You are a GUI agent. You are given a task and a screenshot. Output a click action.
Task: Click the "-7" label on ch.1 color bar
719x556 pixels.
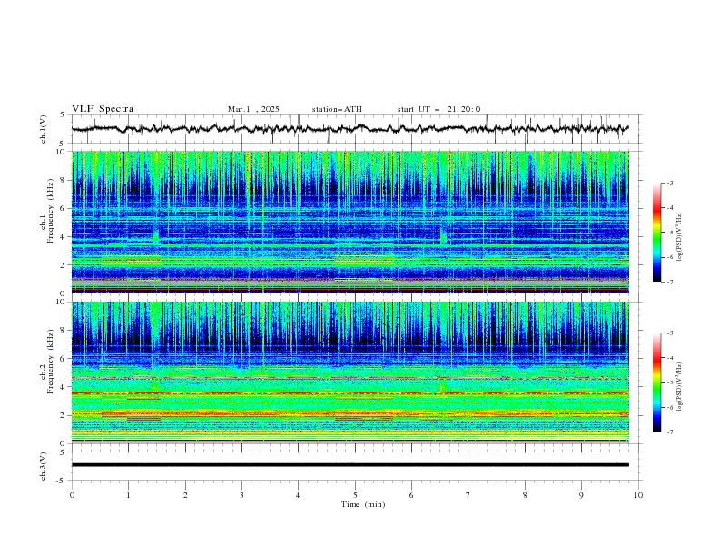[669, 282]
